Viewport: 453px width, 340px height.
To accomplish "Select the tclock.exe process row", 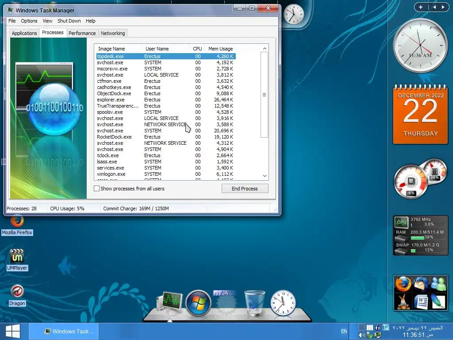I will (166, 155).
